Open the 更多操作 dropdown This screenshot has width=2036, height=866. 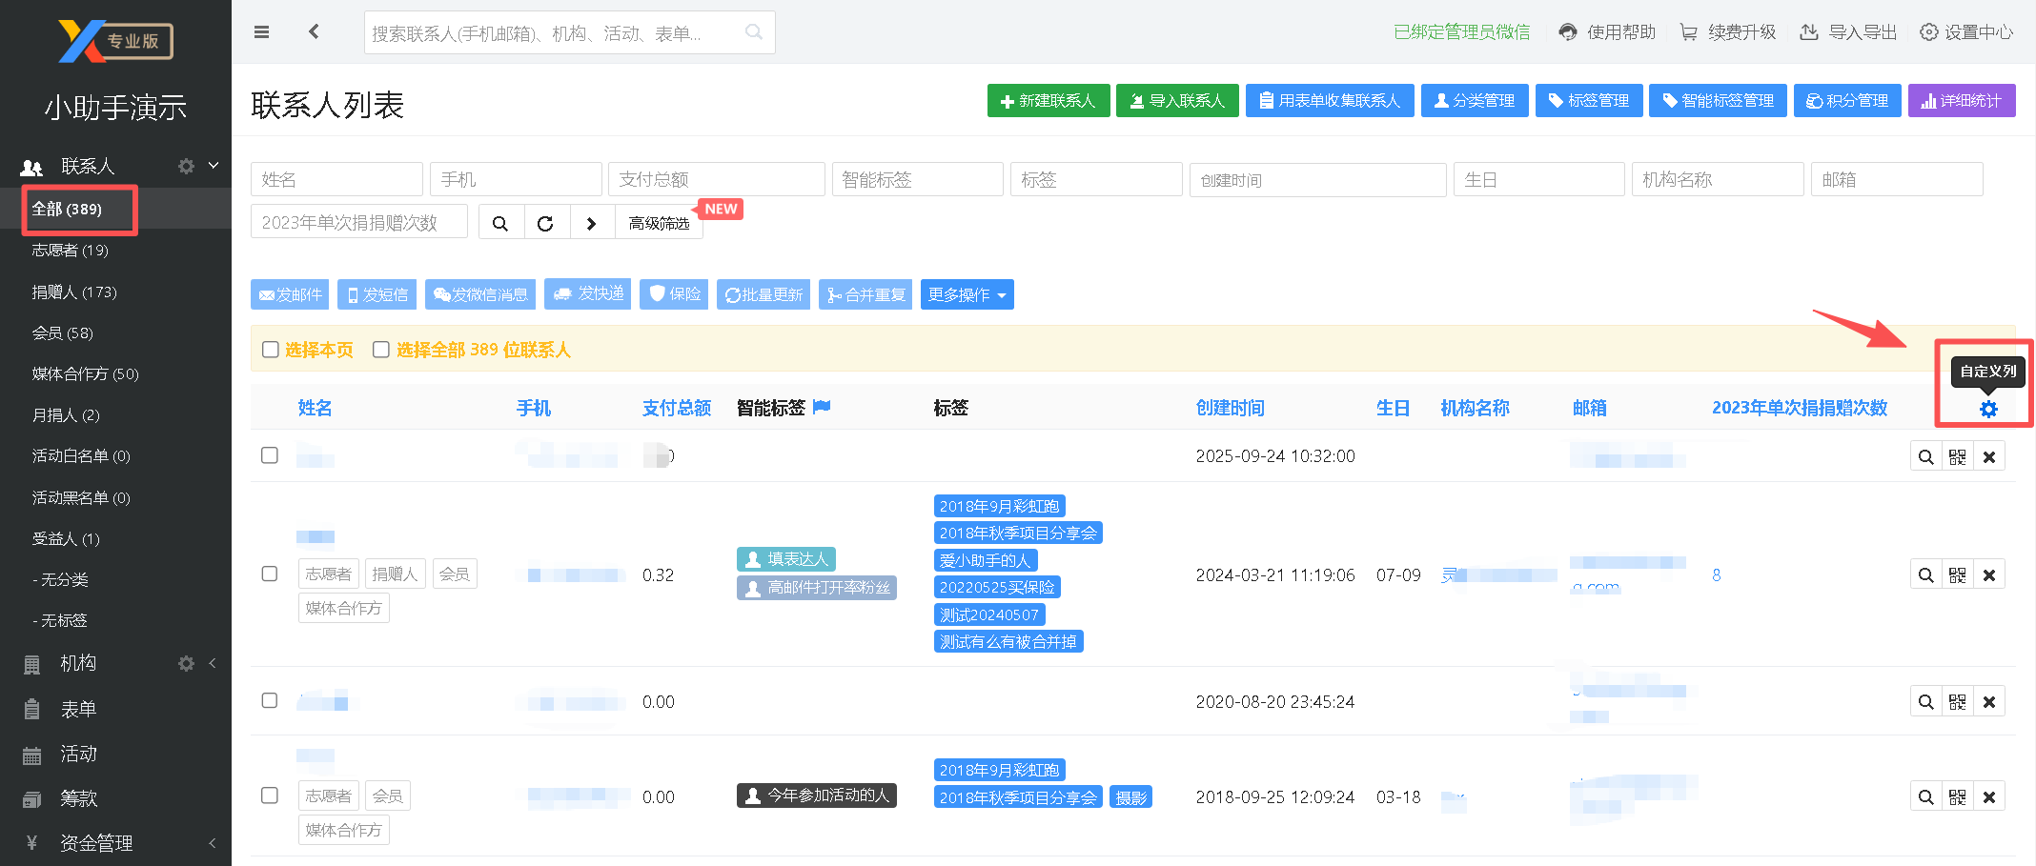[967, 295]
